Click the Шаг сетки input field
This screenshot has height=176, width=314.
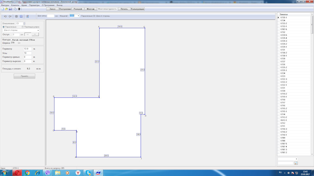51,16
